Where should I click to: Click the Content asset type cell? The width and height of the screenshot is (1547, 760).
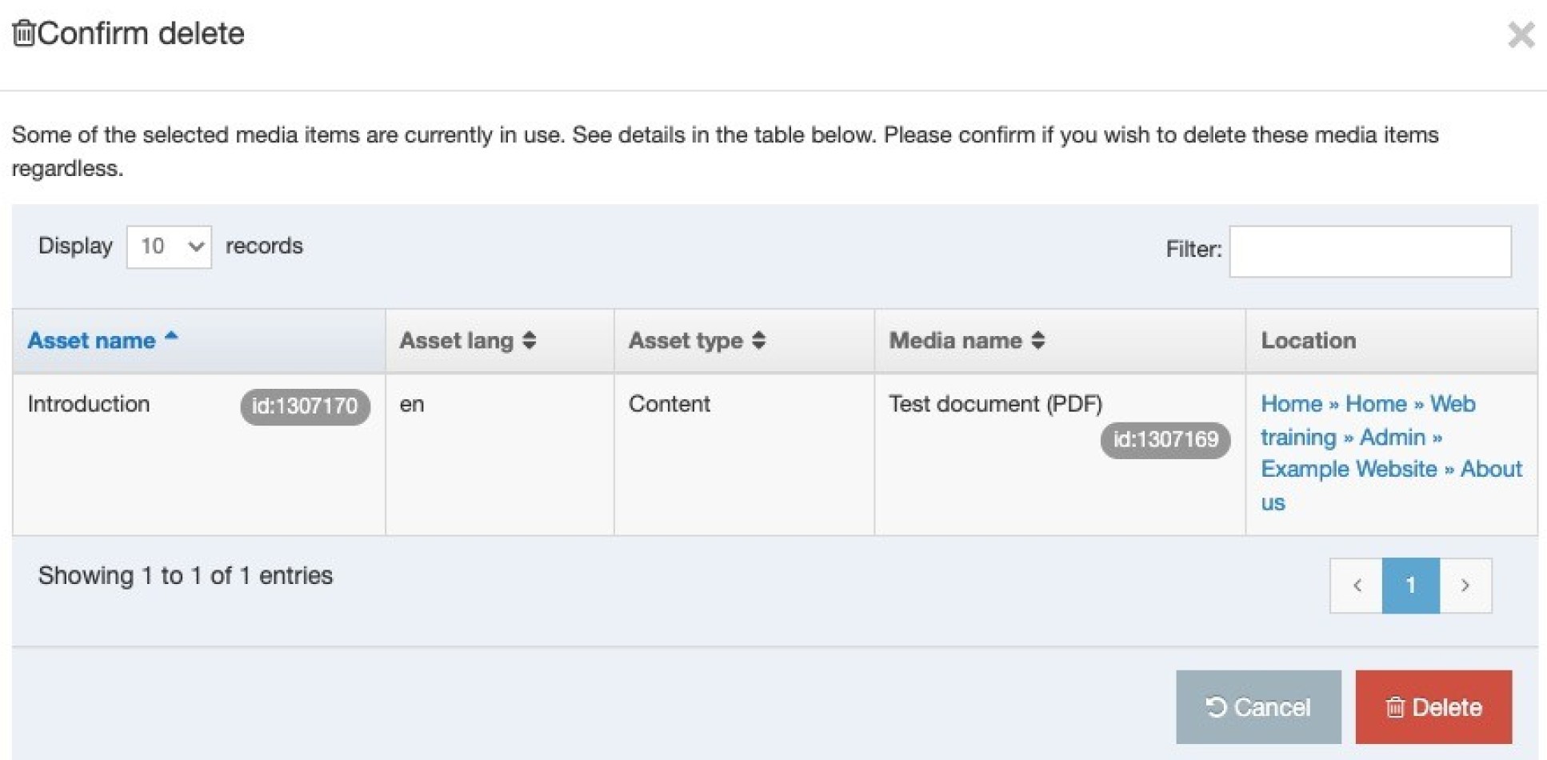coord(669,404)
